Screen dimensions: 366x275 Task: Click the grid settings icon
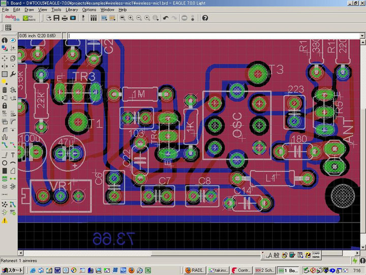(x=8, y=28)
